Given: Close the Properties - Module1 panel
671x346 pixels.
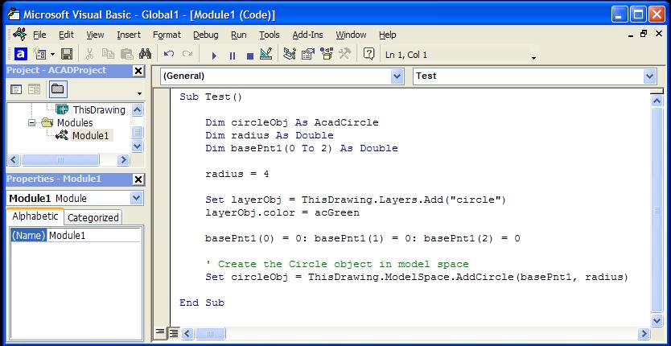Looking at the screenshot, I should pos(138,179).
